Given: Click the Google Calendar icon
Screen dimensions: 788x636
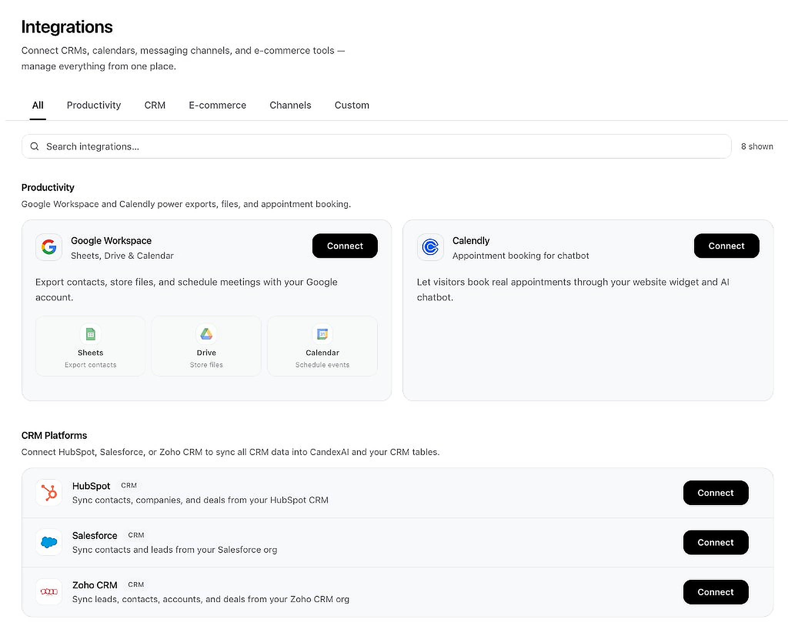Looking at the screenshot, I should tap(322, 334).
